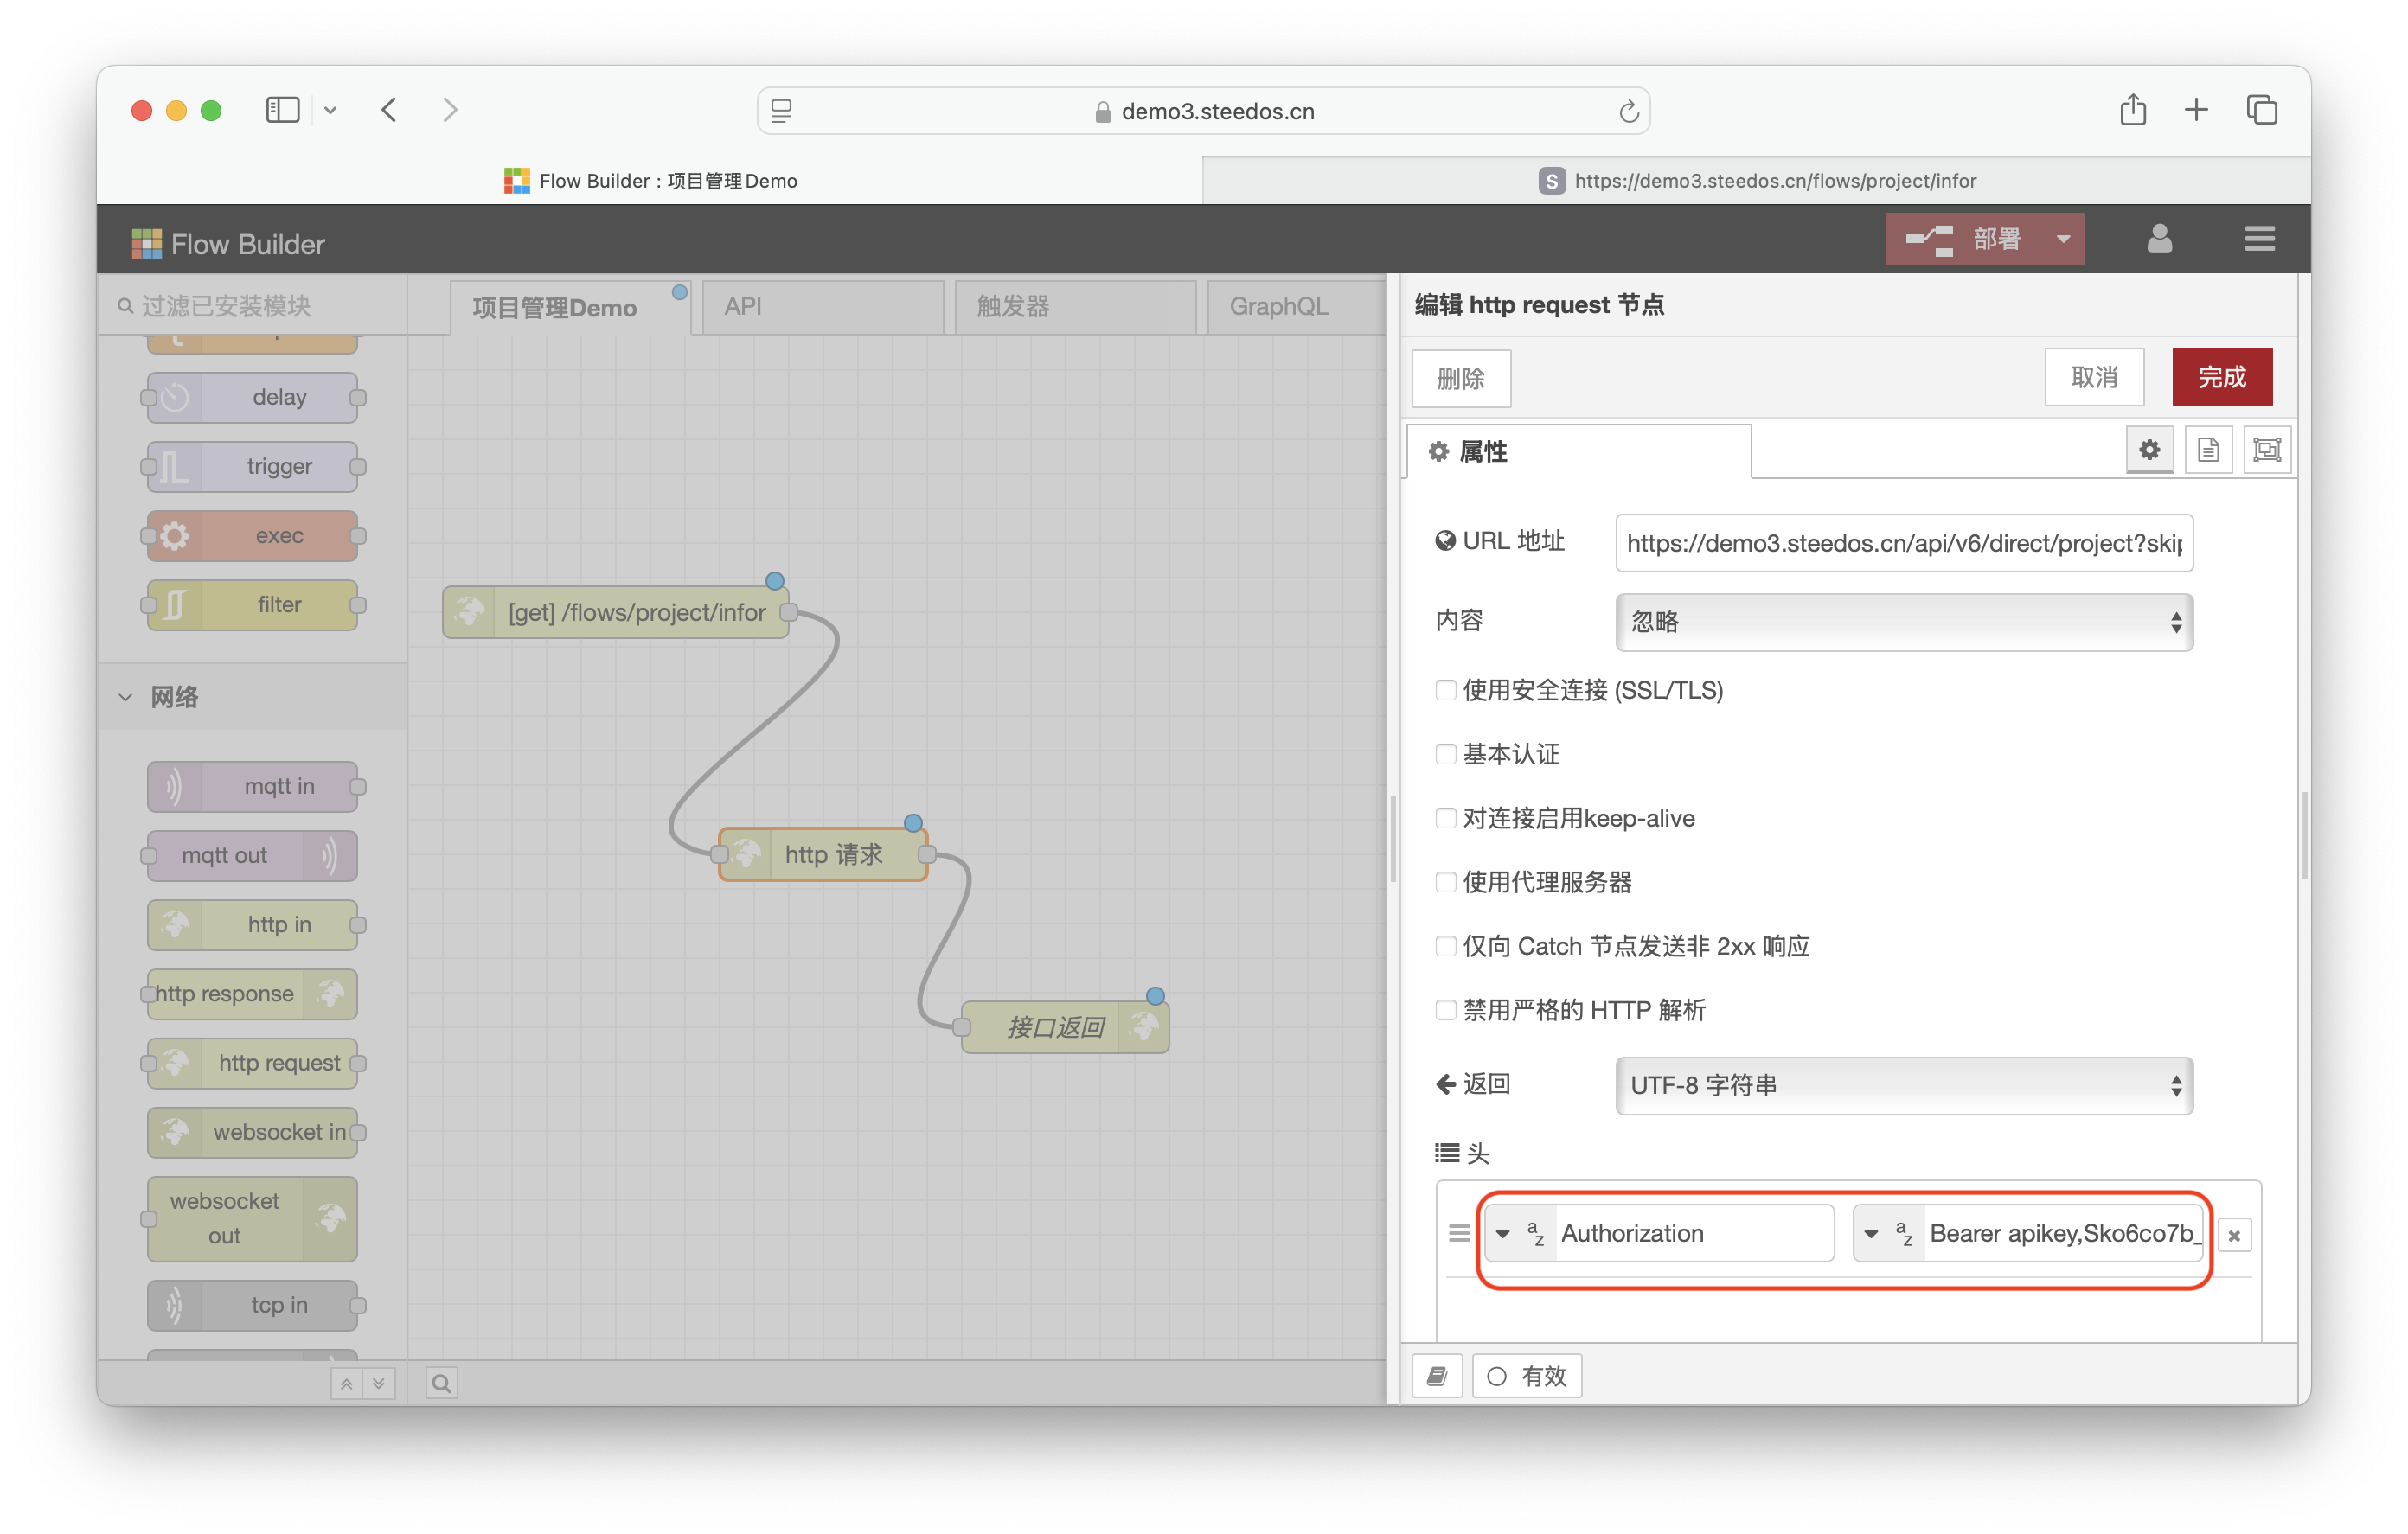Switch to the API flow tab

coord(822,307)
